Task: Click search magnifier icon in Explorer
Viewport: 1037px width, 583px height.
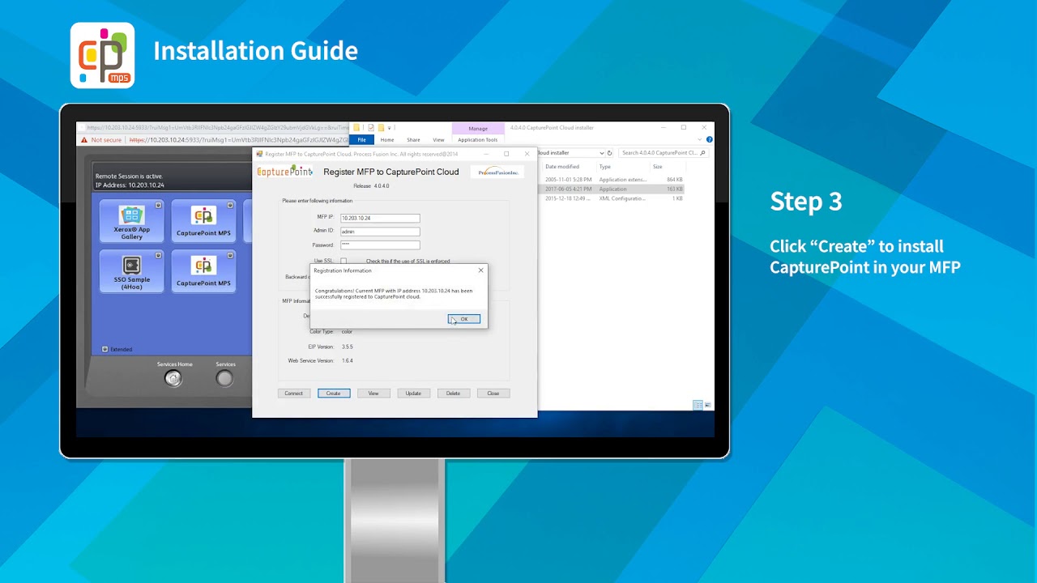Action: (702, 153)
